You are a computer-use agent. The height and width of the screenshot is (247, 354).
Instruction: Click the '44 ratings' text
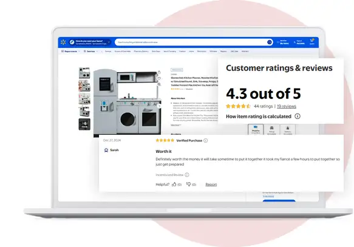point(264,106)
